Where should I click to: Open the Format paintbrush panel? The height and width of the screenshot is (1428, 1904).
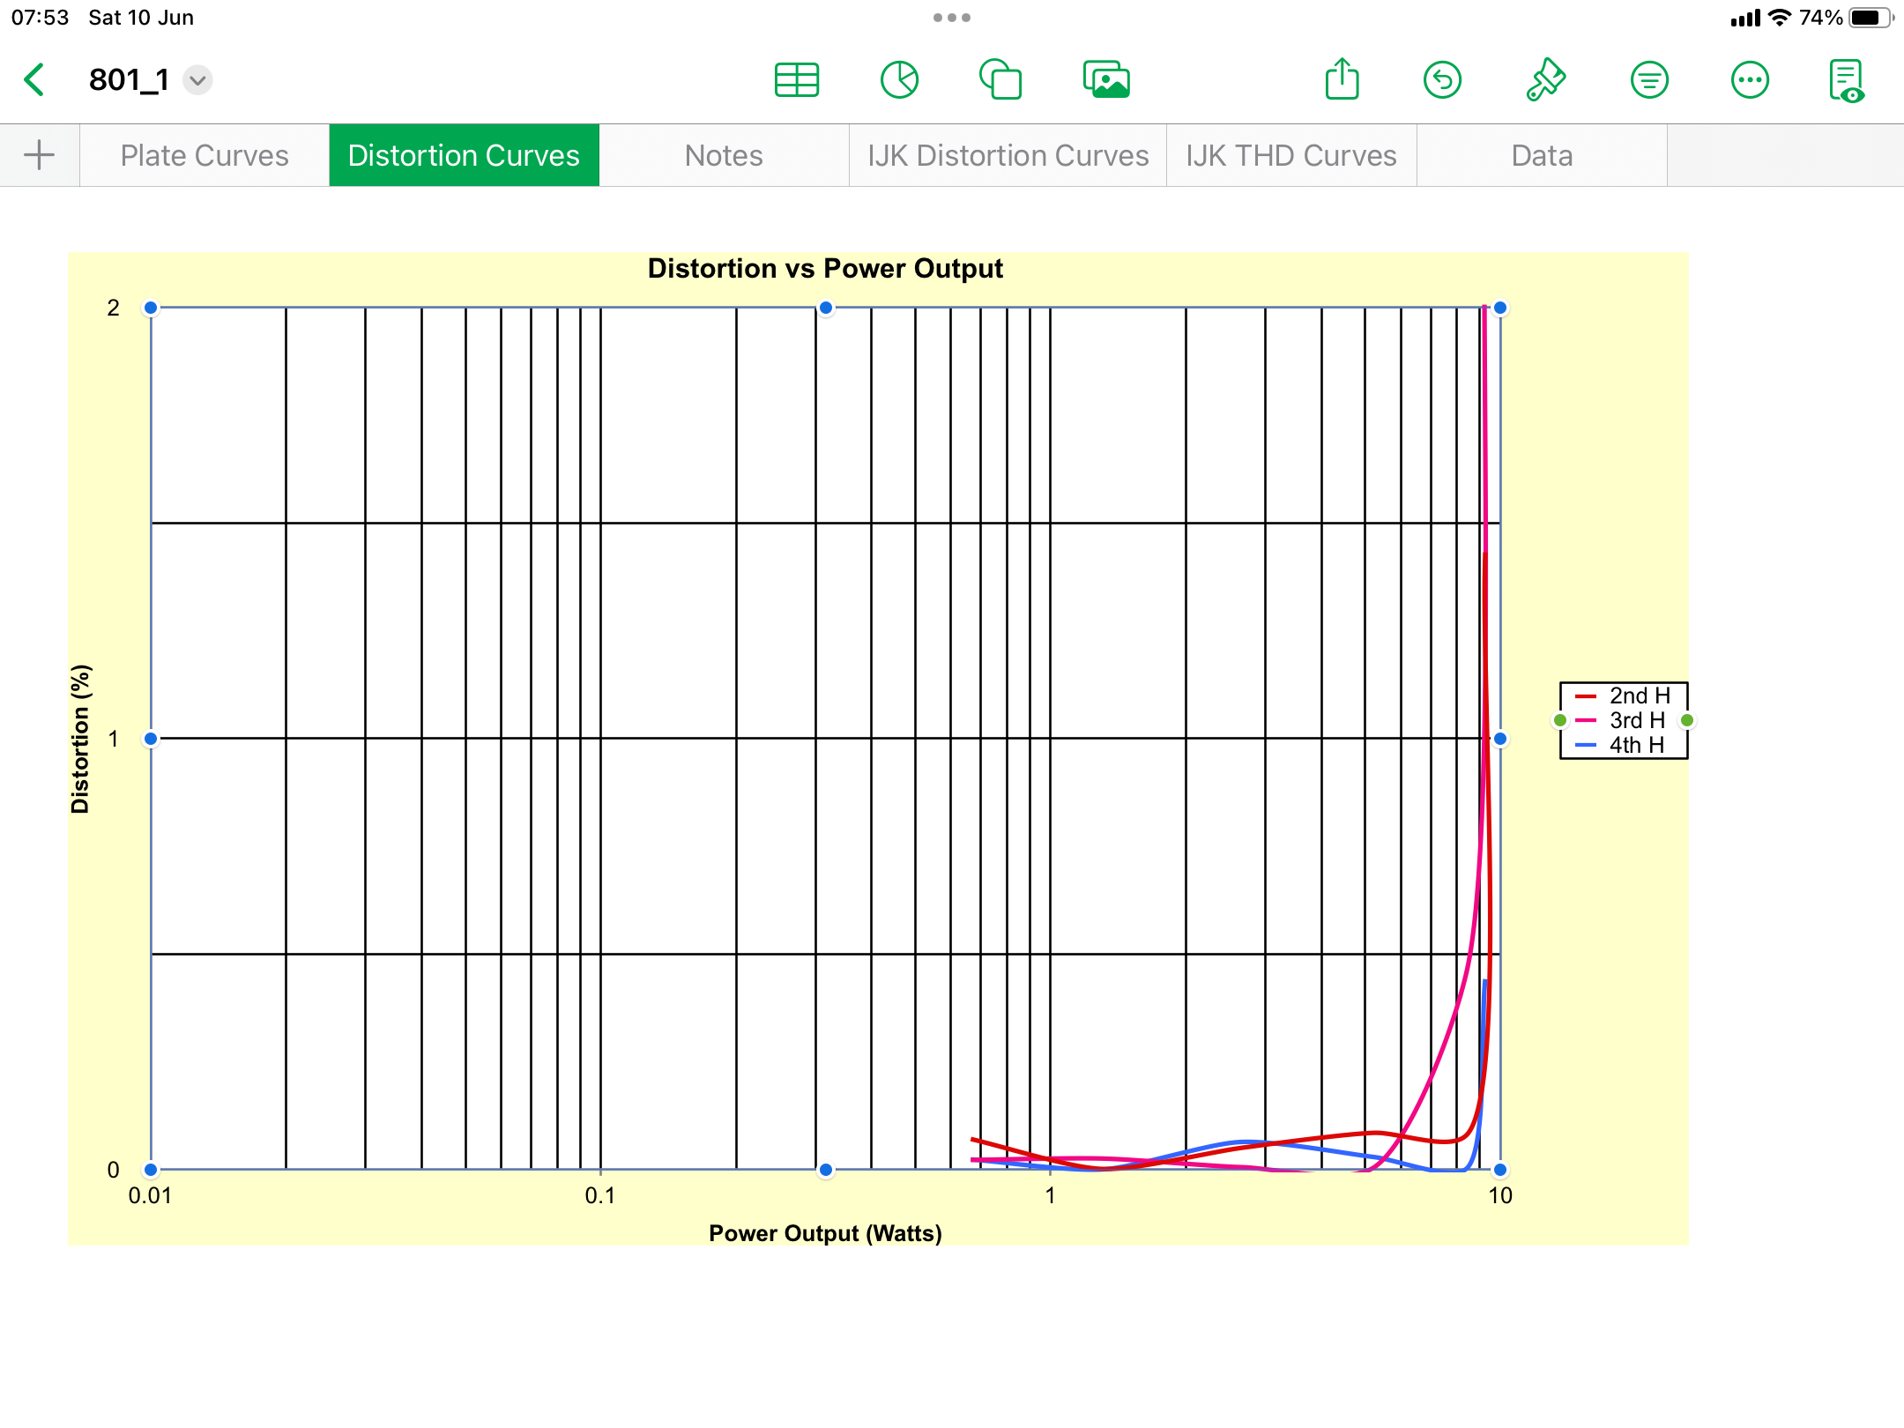coord(1545,80)
